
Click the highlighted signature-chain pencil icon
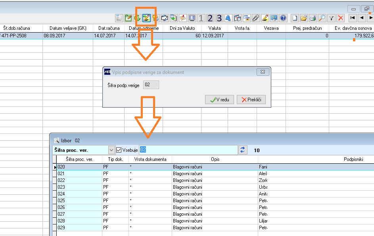point(146,18)
